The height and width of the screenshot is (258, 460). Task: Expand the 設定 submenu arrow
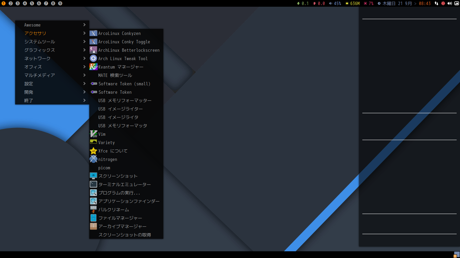85,84
